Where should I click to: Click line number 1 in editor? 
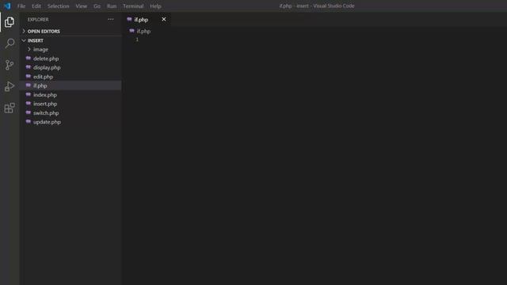pyautogui.click(x=137, y=40)
